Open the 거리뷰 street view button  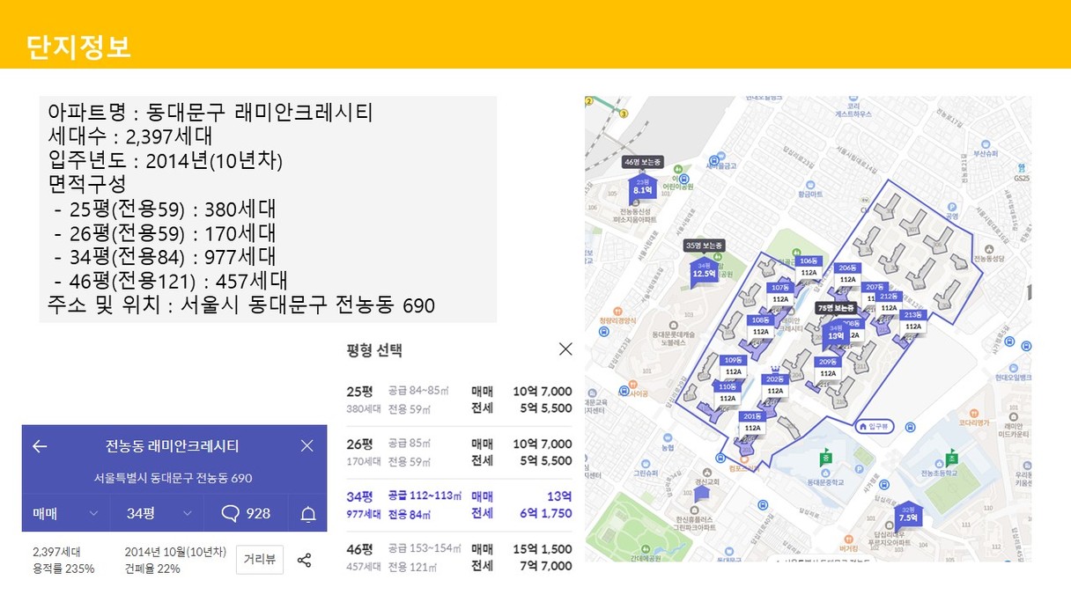(260, 560)
